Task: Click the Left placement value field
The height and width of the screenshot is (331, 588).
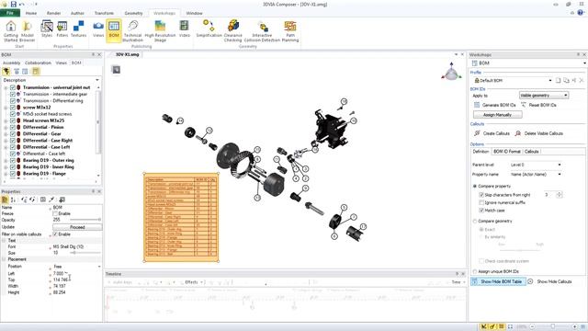Action: [x=77, y=274]
